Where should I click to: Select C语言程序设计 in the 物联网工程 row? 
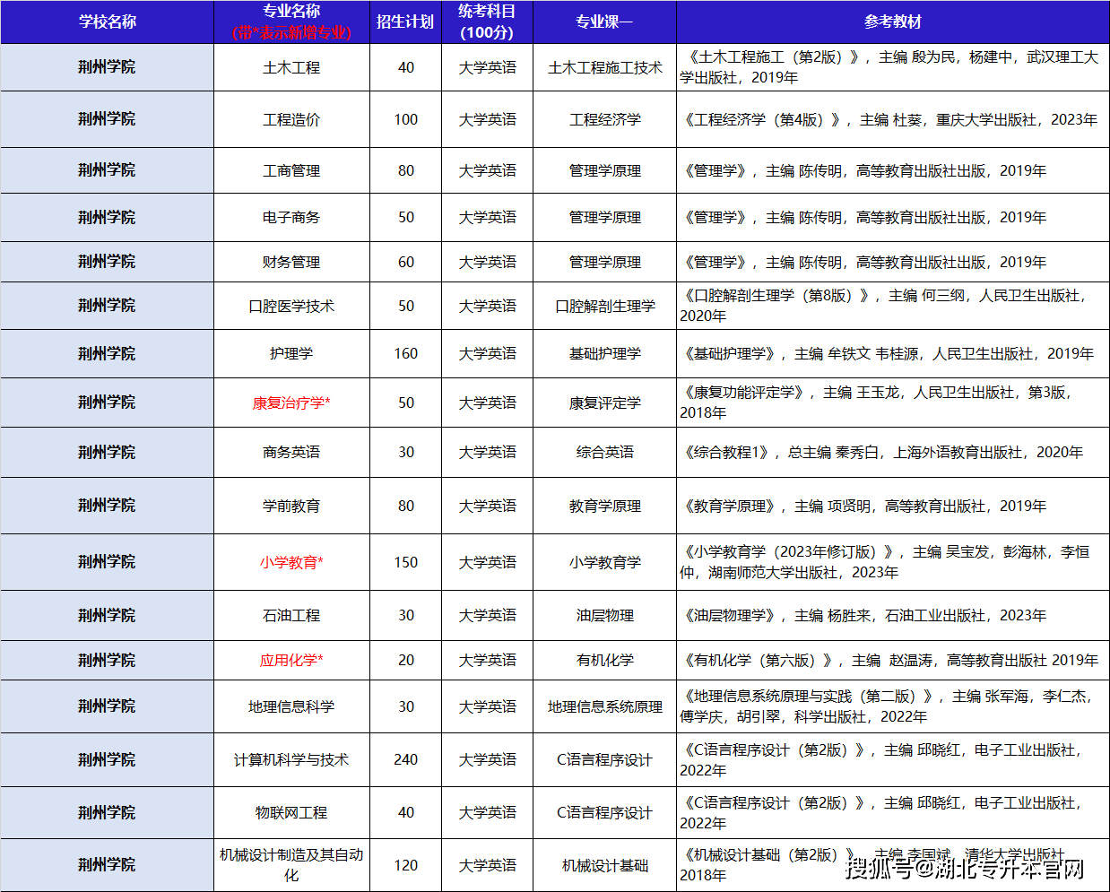click(604, 812)
